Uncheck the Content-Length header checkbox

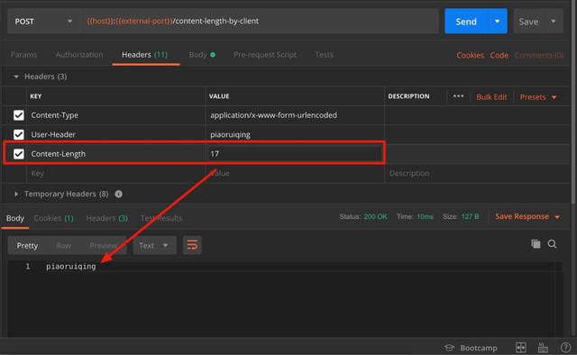(19, 154)
